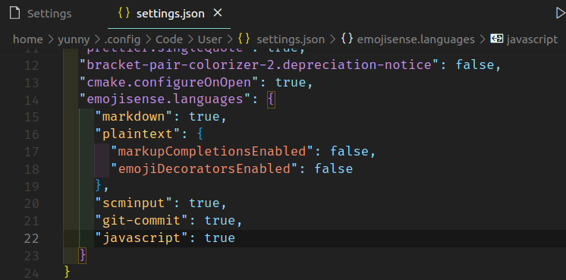
Task: Open the 'home' breadcrumb
Action: pos(28,39)
